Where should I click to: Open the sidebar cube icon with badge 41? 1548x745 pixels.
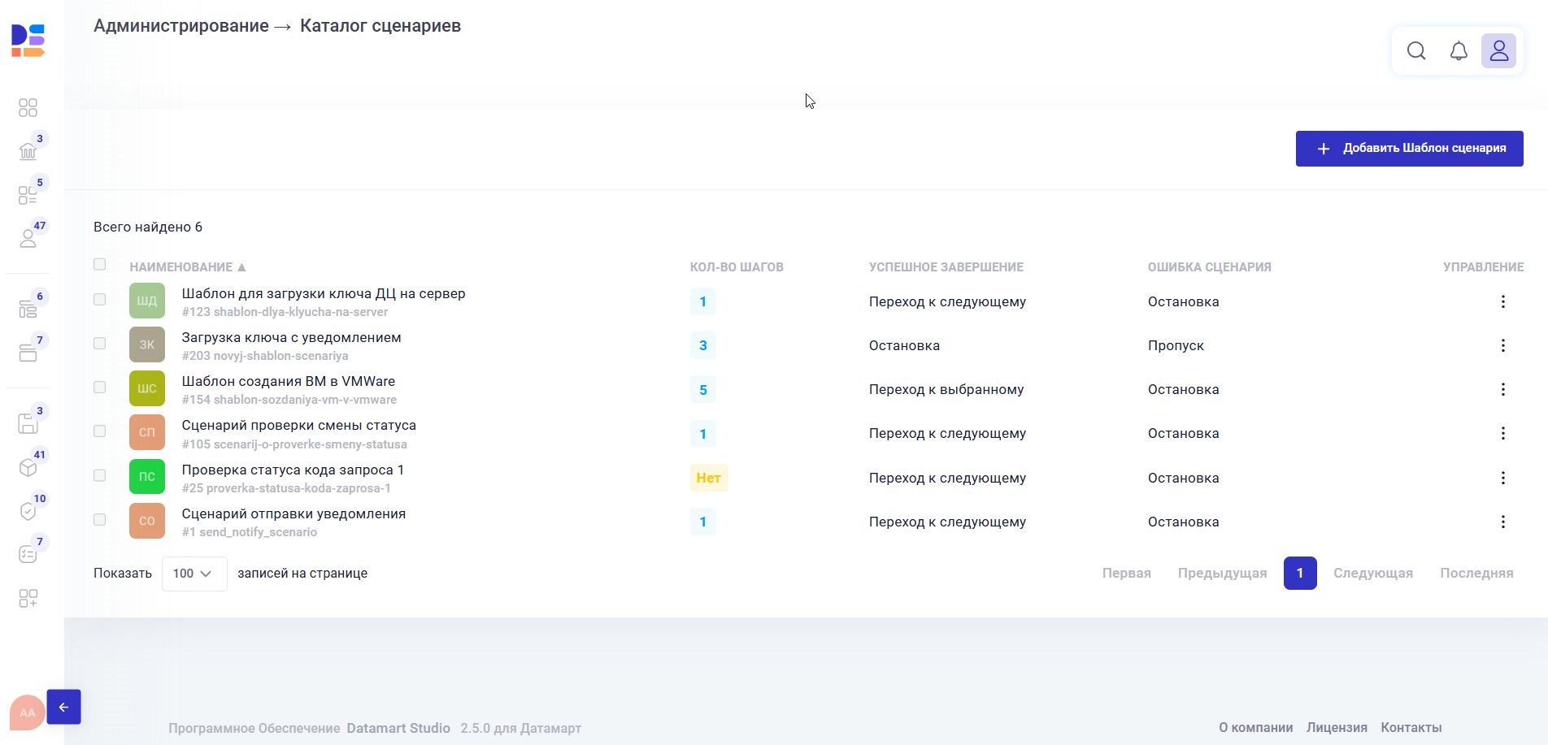28,467
